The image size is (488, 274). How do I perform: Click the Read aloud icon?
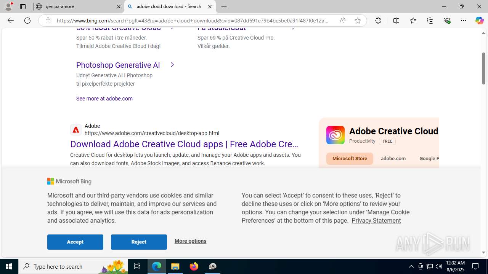click(342, 21)
